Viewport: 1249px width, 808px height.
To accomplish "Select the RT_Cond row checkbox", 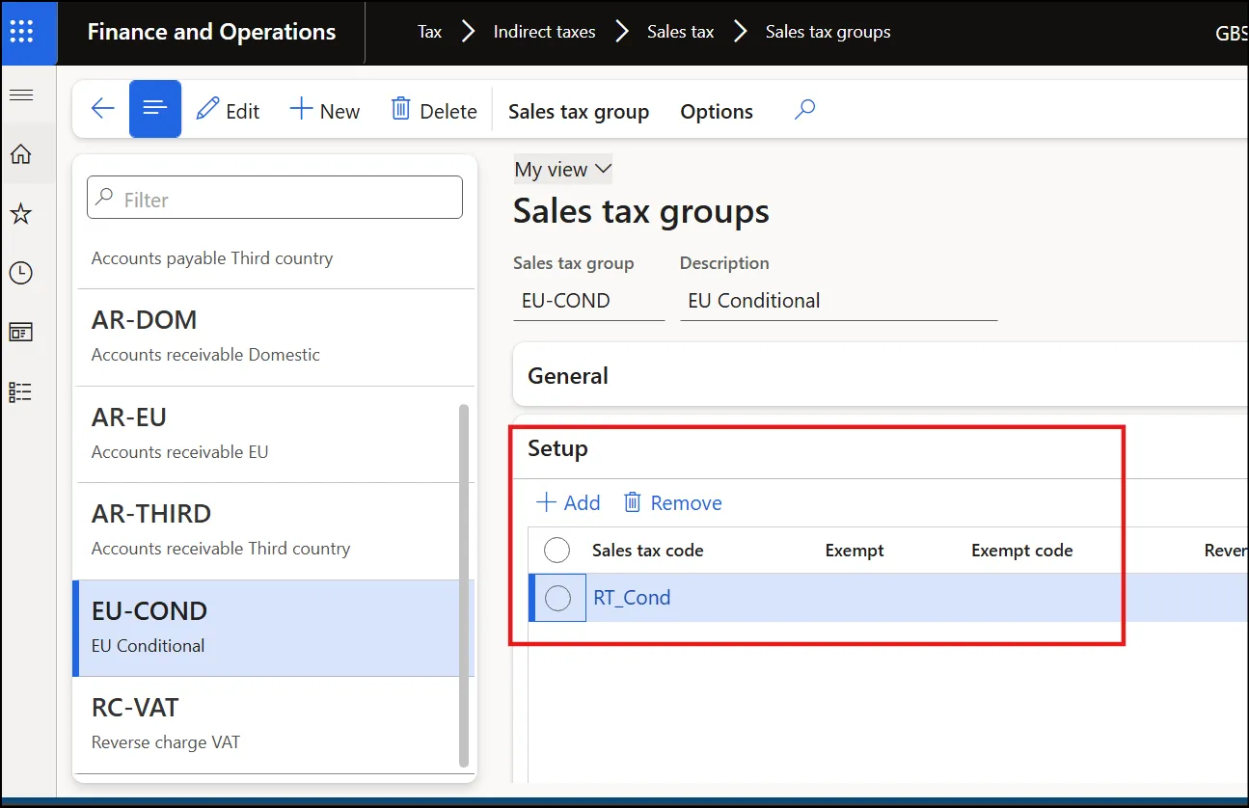I will (x=558, y=598).
